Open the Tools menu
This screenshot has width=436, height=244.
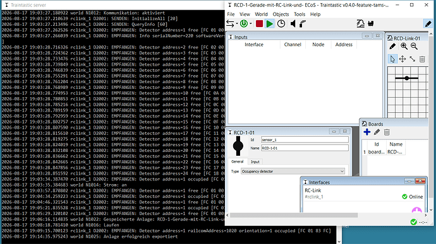300,14
